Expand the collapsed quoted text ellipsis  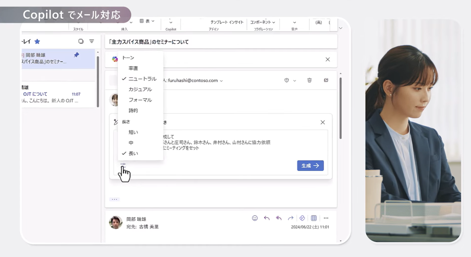point(114,199)
